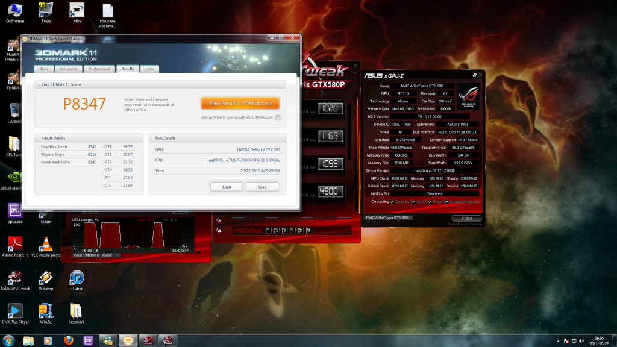This screenshot has height=347, width=617.
Task: Click GPU-Z screenshot camera icon
Action: (x=474, y=75)
